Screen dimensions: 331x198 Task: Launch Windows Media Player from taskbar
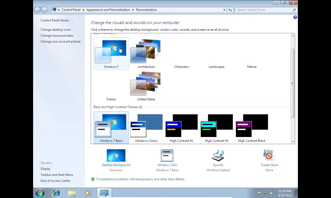click(x=88, y=193)
